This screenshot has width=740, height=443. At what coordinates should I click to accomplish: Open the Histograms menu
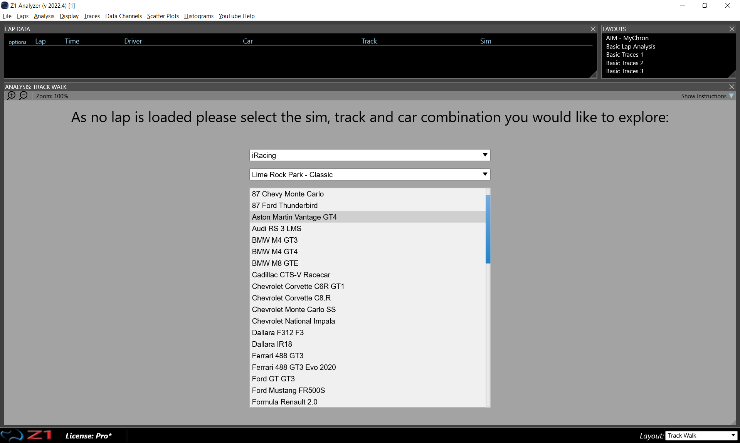(x=199, y=16)
